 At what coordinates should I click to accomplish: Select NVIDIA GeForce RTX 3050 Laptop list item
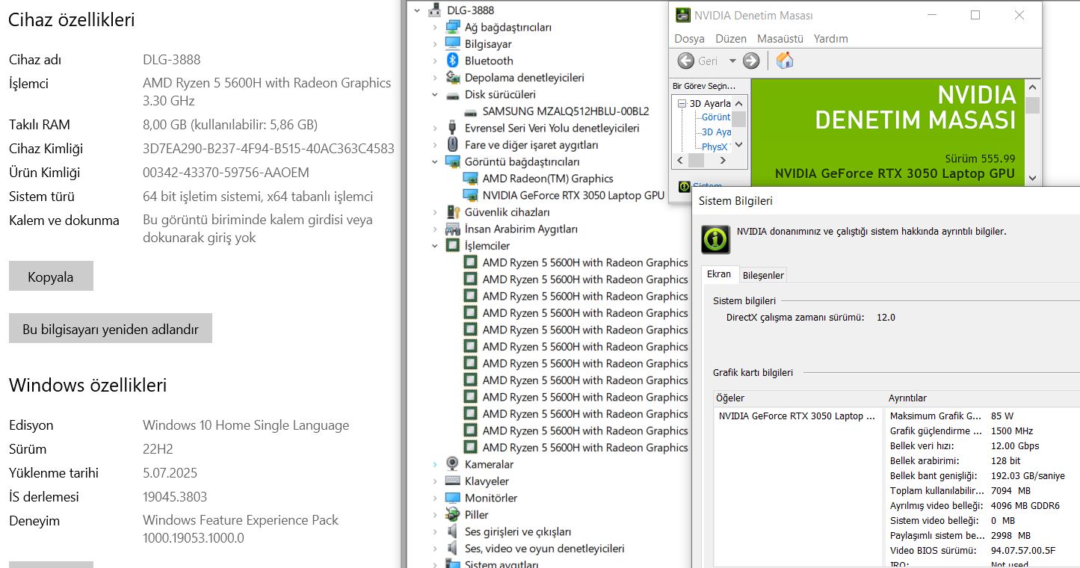tap(797, 416)
